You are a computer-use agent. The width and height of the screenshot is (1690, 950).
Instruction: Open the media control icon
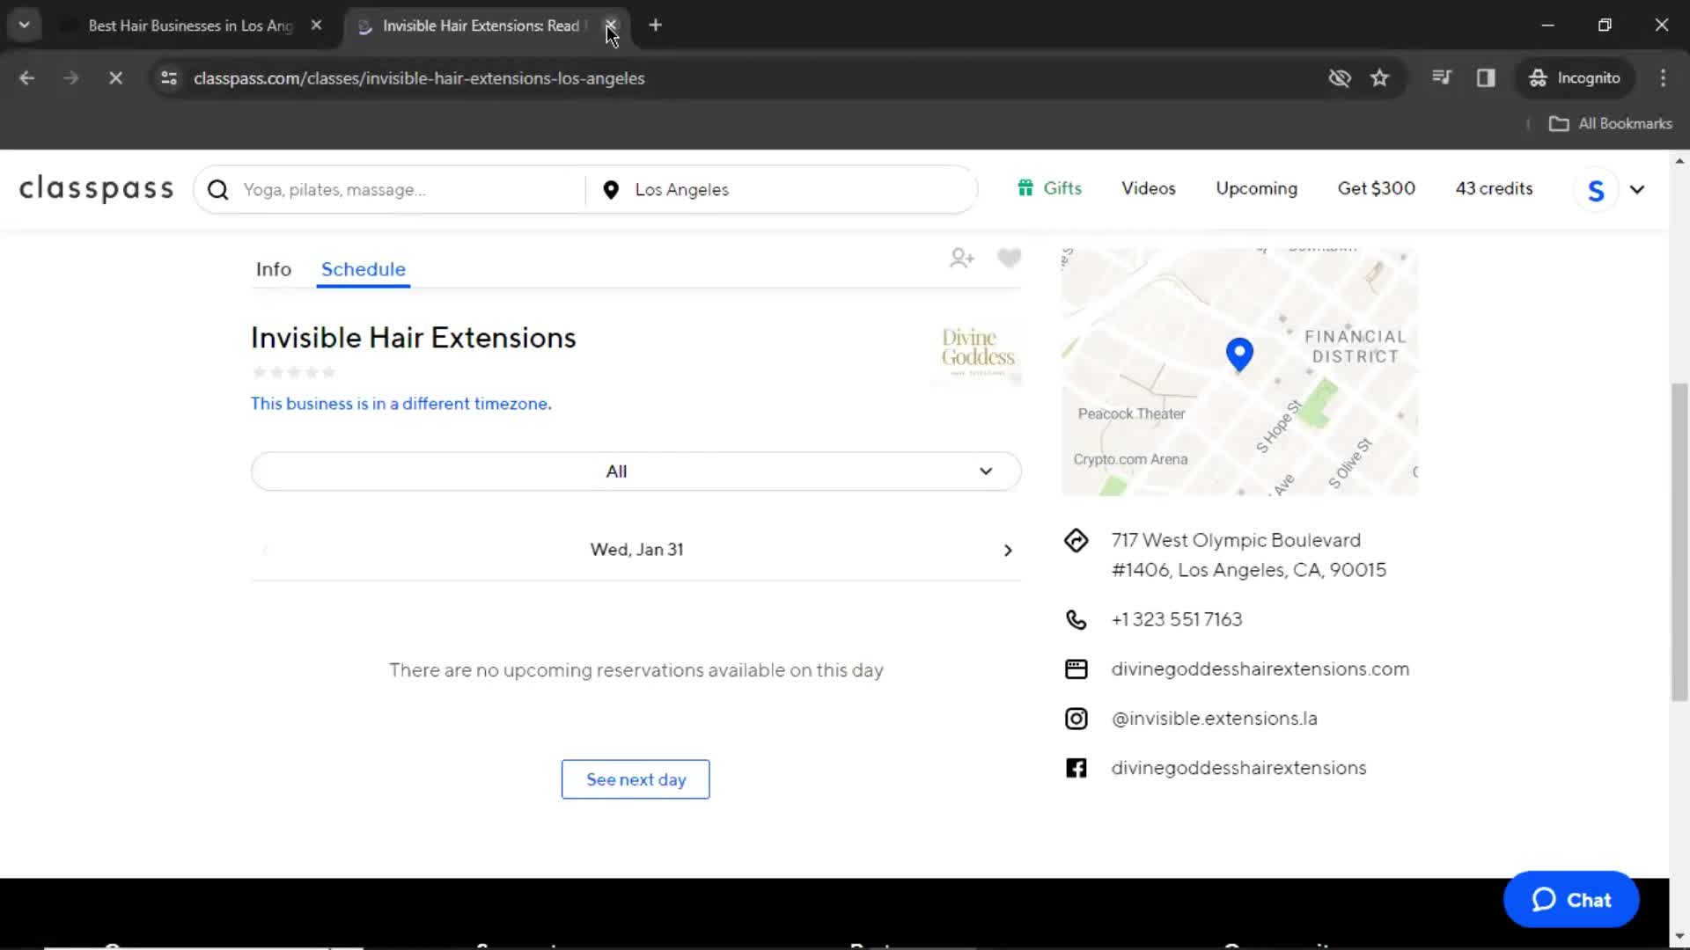pos(1441,77)
